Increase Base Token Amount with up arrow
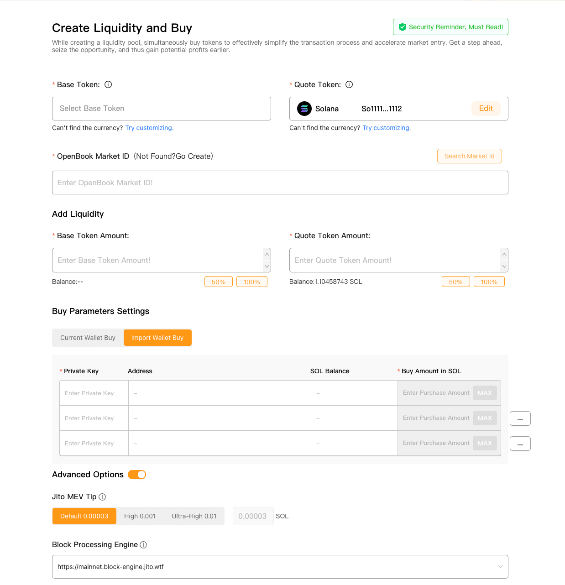Screen dimensions: 565x585 [x=267, y=254]
